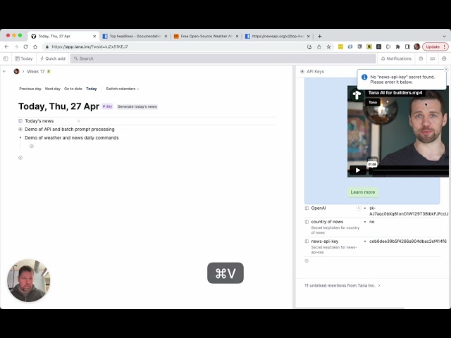Open the Chrome profile avatar

416,46
